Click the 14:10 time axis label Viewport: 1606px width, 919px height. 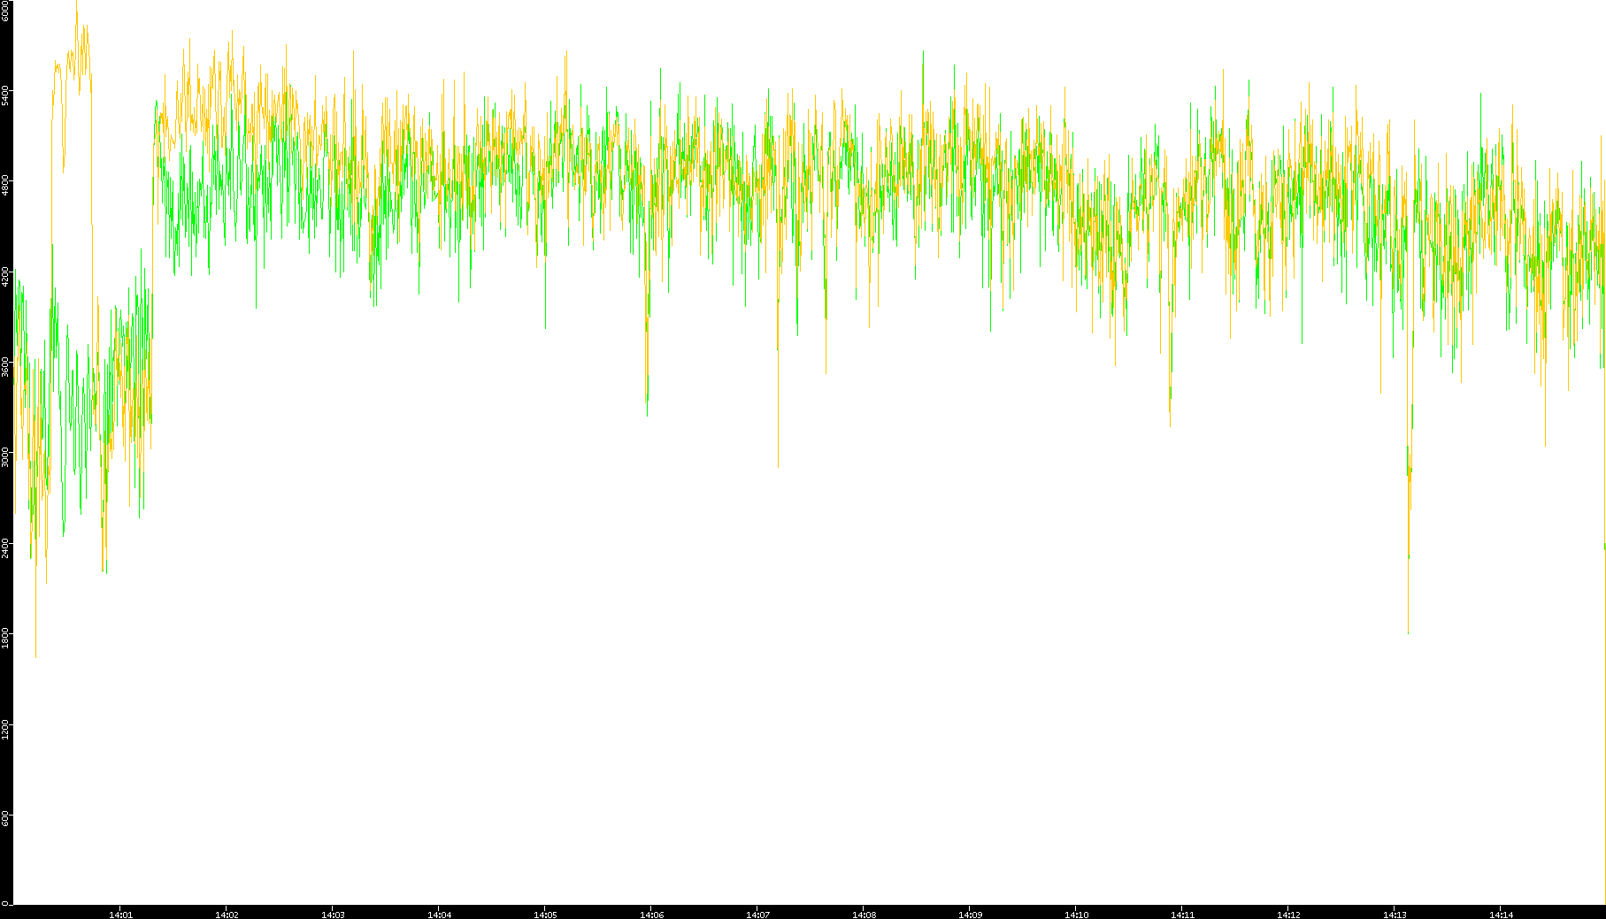(x=1076, y=915)
